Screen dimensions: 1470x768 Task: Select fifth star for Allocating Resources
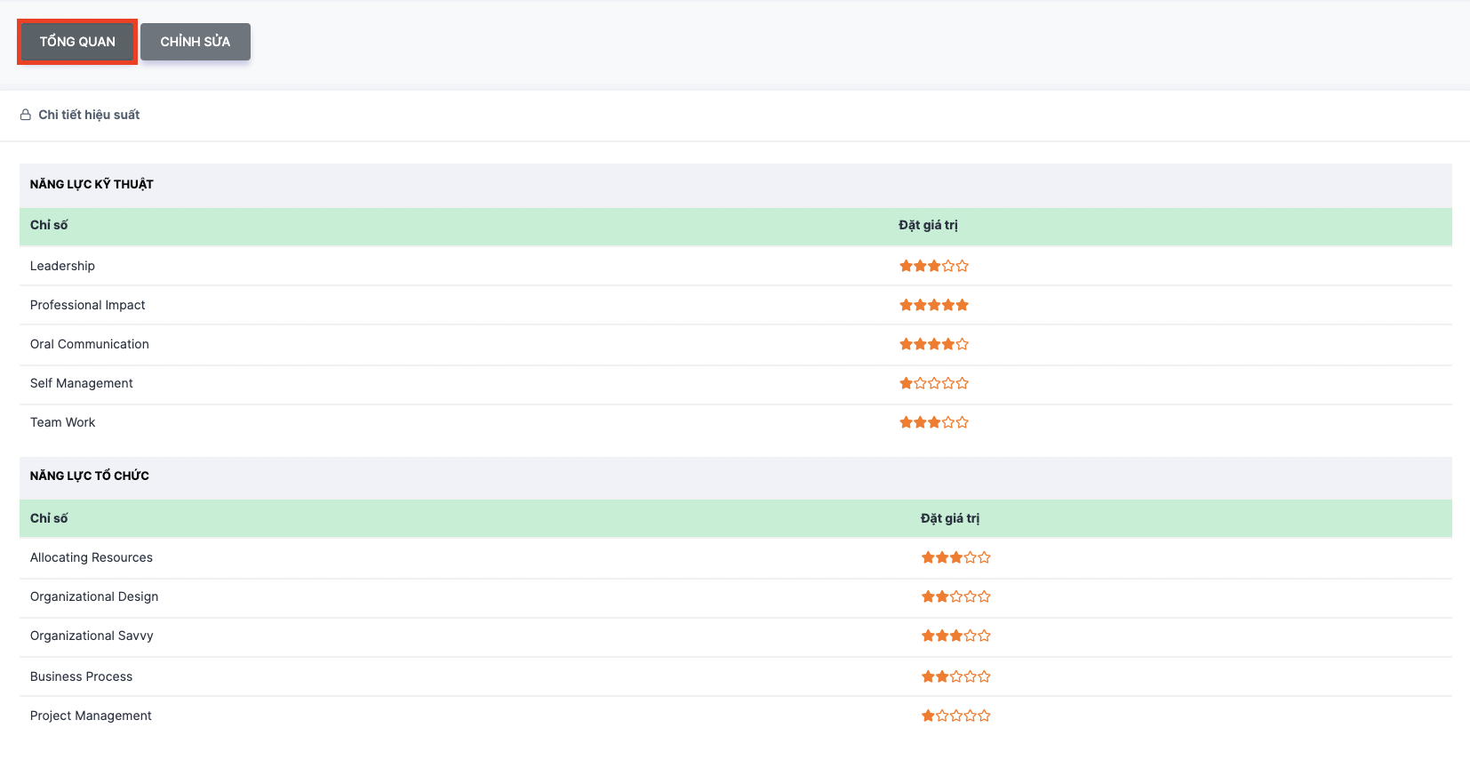[984, 557]
